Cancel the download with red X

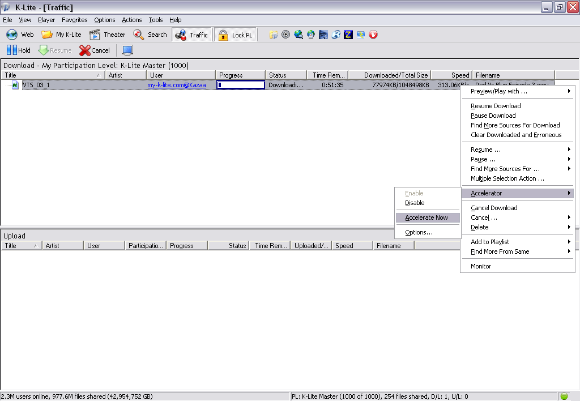[95, 50]
